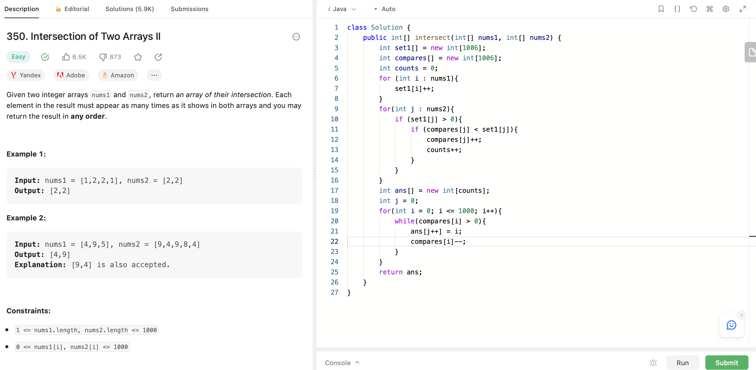This screenshot has width=756, height=370.
Task: Click the thumbs up like icon
Action: click(x=66, y=57)
